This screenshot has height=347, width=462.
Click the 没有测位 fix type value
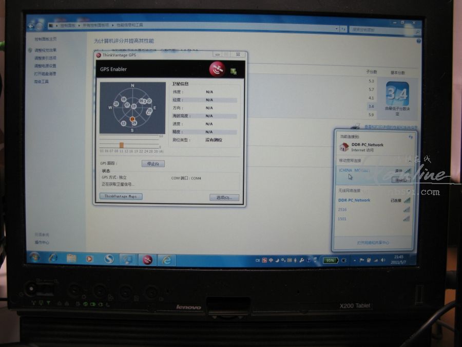tap(214, 140)
